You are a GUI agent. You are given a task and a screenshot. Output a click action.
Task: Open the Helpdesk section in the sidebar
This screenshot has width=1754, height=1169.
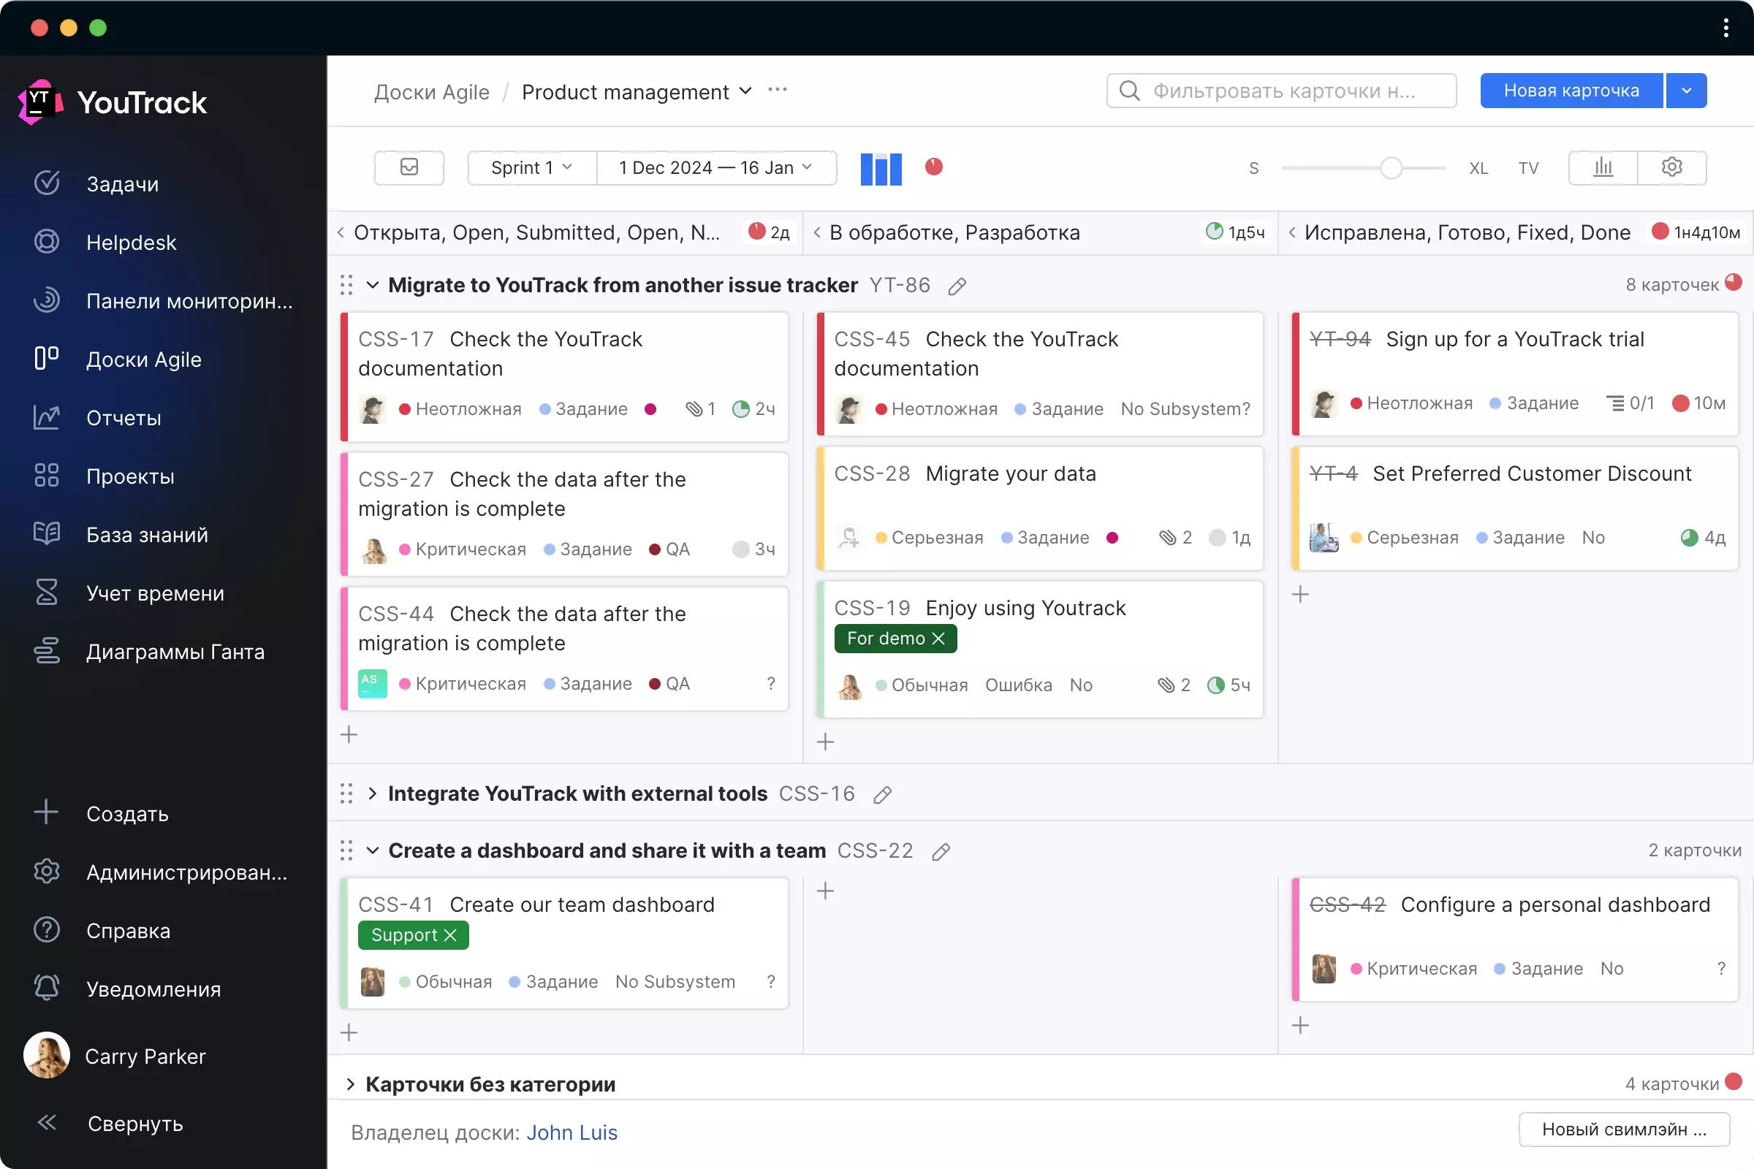[x=132, y=242]
